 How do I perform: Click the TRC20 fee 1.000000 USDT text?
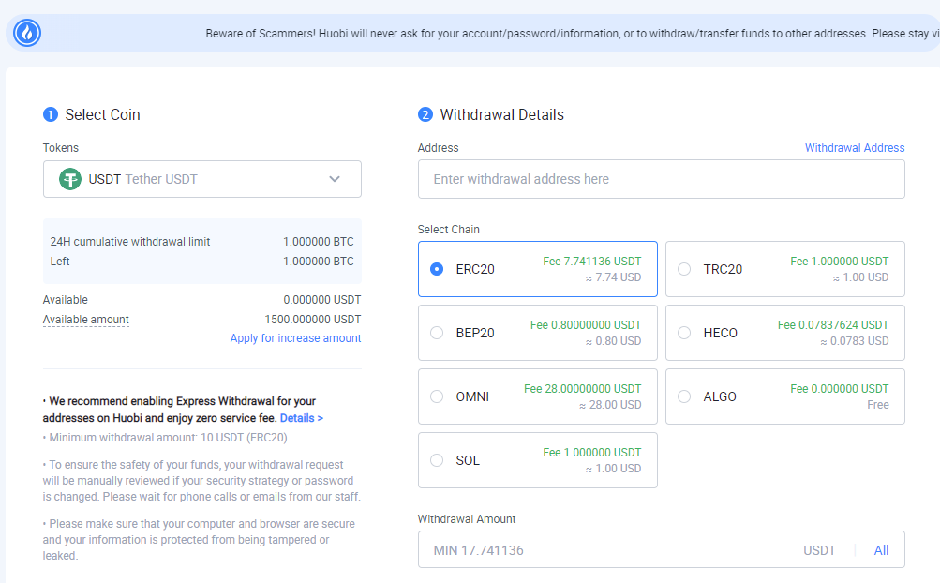pyautogui.click(x=840, y=262)
